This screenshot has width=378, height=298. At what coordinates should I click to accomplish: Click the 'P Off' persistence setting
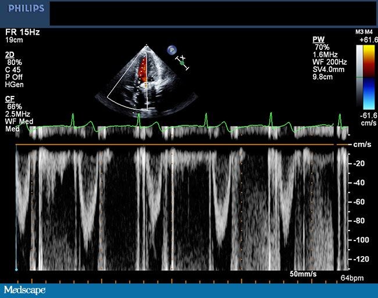[x=14, y=77]
